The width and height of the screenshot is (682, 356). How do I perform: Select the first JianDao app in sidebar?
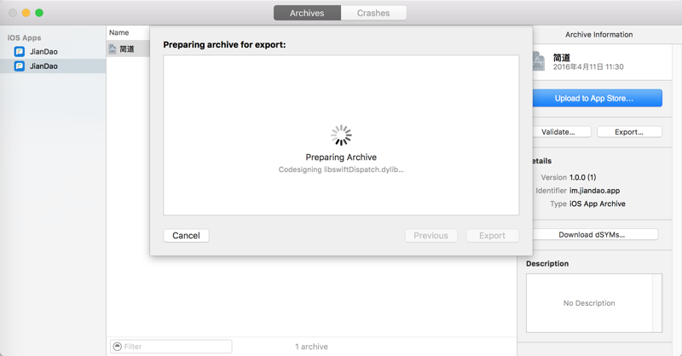pyautogui.click(x=53, y=51)
